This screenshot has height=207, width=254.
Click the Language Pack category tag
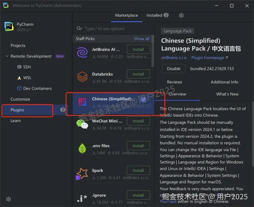[178, 31]
